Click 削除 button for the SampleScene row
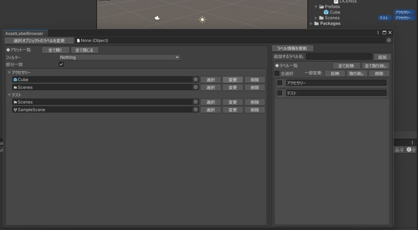The height and width of the screenshot is (230, 418). pos(255,110)
